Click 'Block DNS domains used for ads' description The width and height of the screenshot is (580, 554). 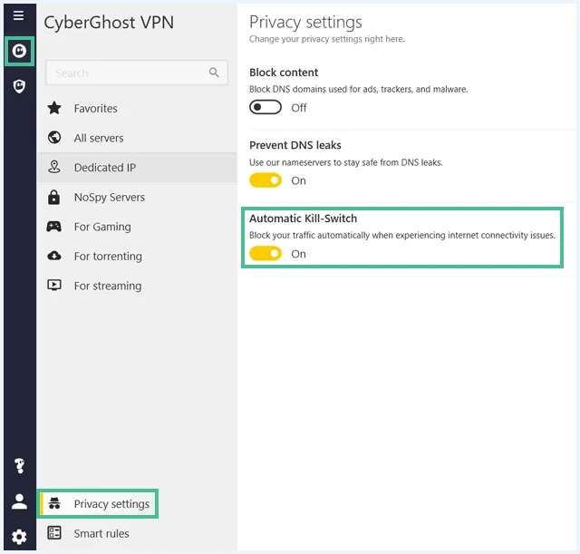359,89
